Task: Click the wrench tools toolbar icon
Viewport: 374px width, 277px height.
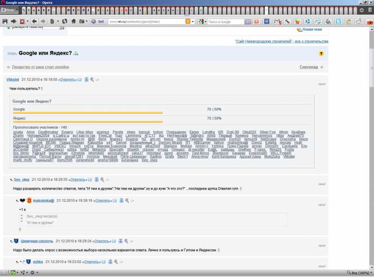Action: [287, 21]
